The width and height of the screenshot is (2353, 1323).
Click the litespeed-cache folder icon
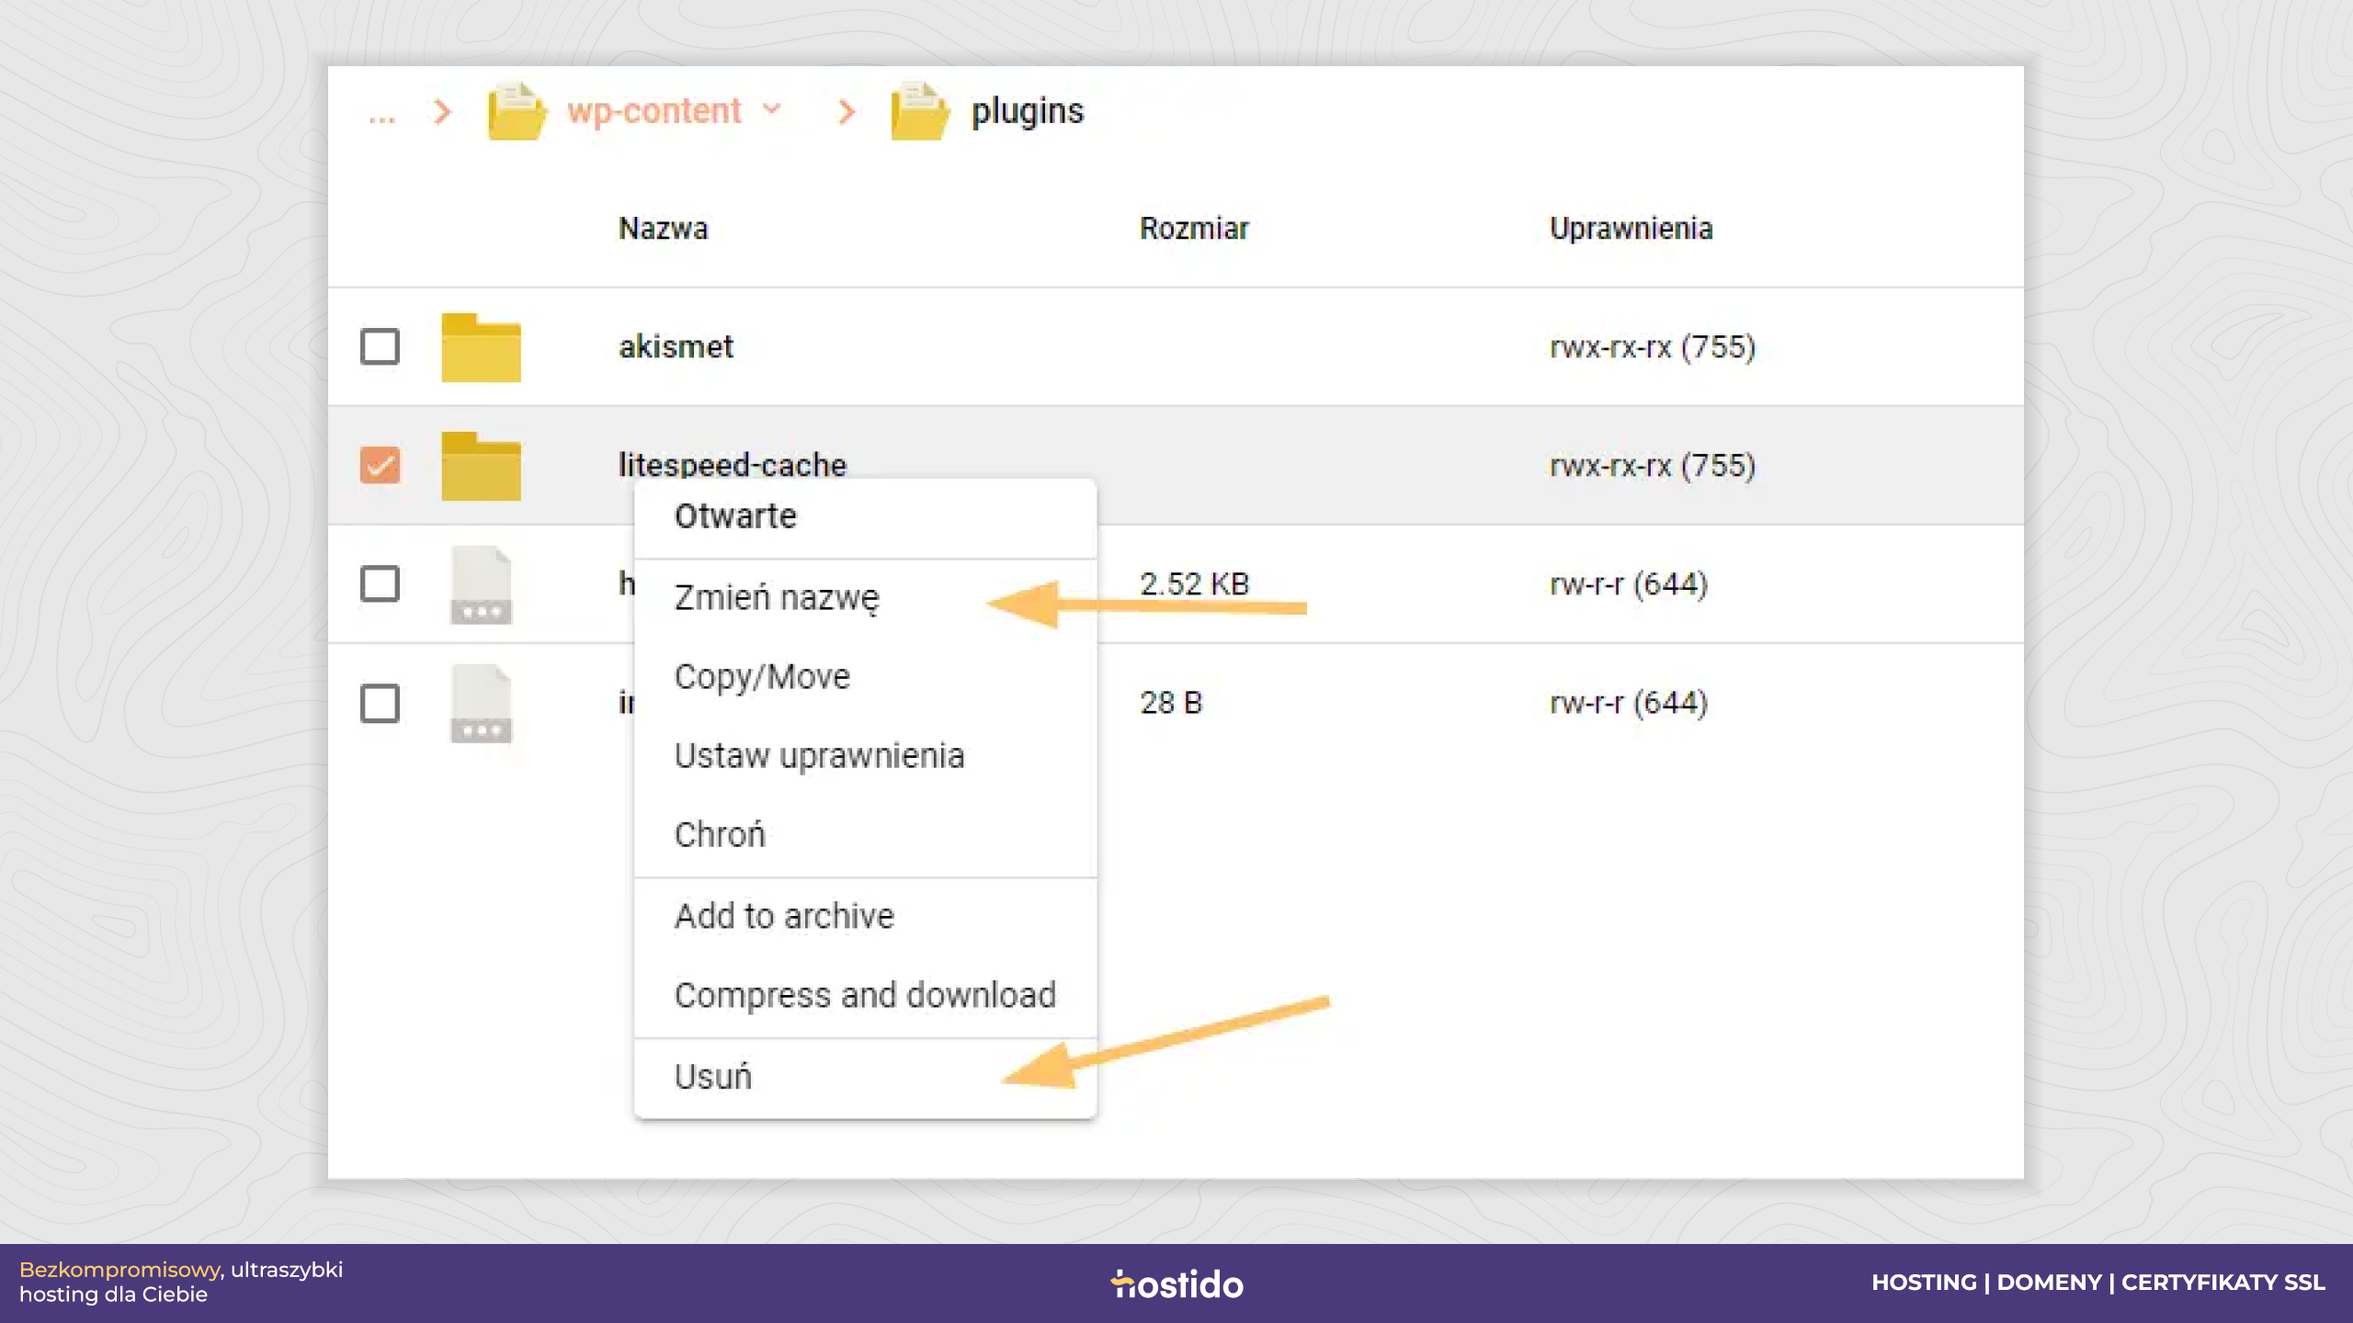pos(481,466)
